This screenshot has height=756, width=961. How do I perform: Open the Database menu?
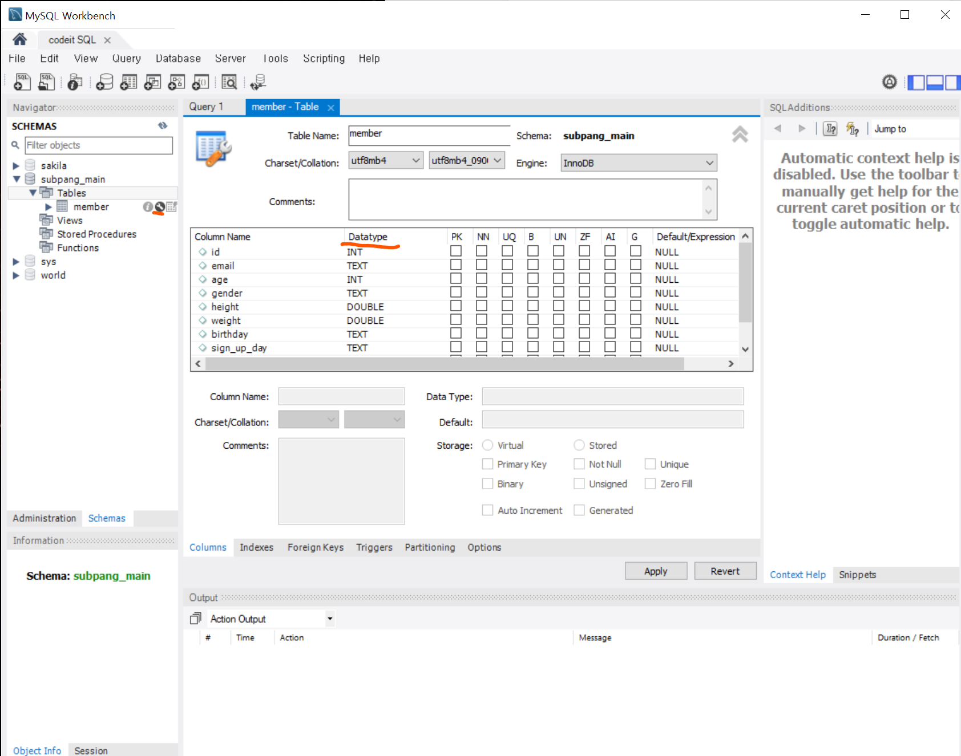click(x=178, y=58)
